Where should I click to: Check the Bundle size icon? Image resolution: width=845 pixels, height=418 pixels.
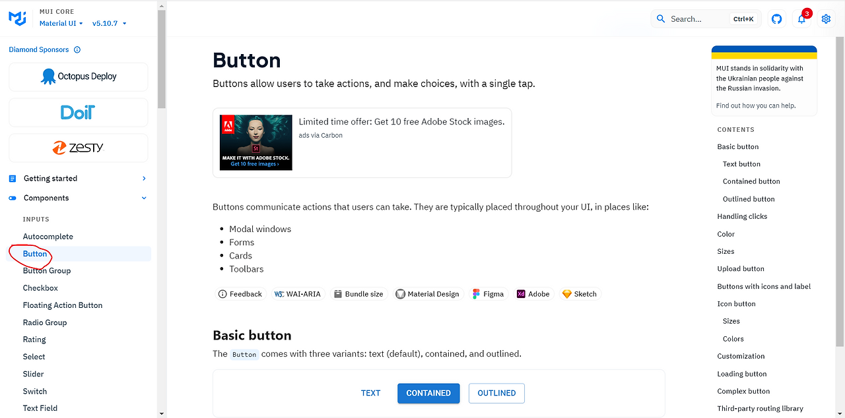(338, 293)
